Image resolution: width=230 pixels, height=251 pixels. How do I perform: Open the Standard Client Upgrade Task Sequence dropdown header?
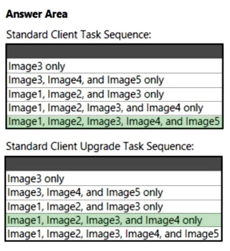pyautogui.click(x=114, y=164)
